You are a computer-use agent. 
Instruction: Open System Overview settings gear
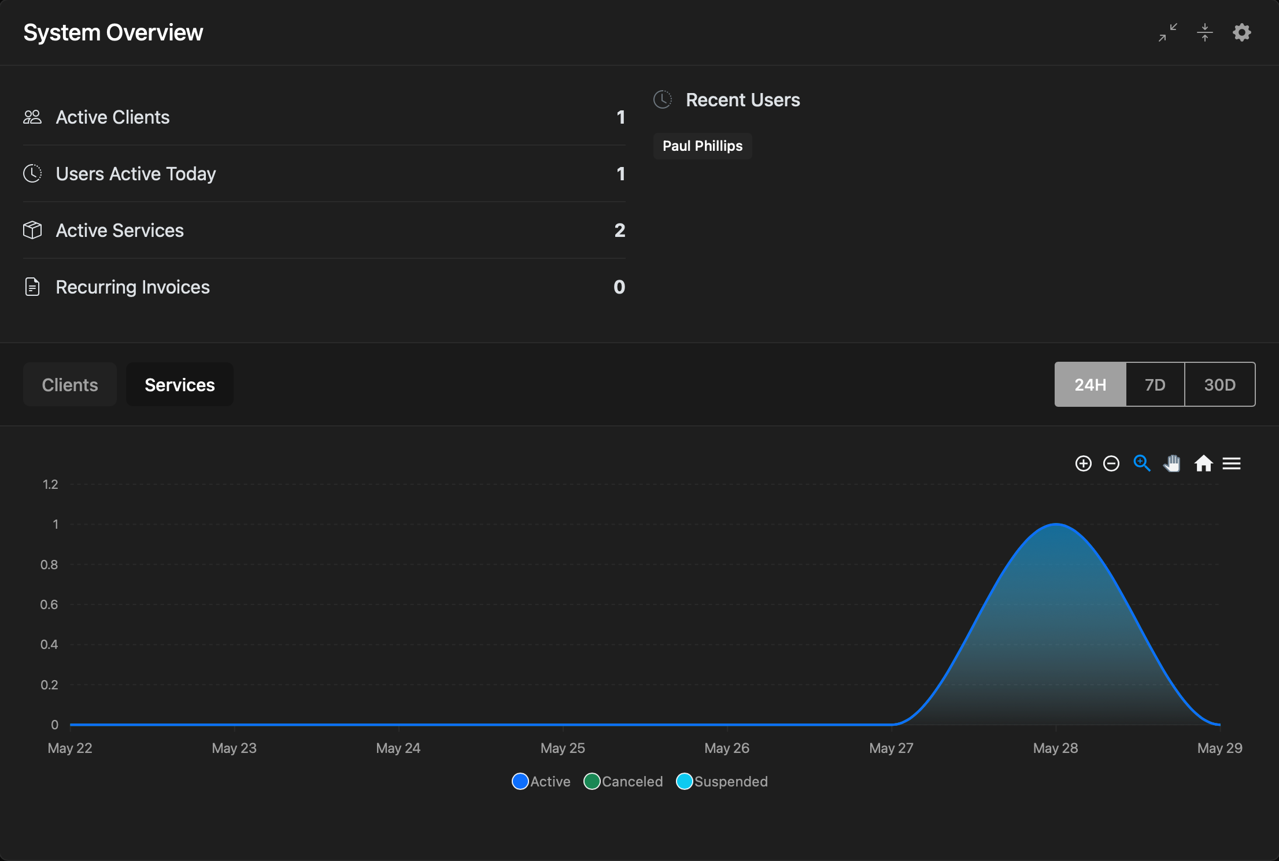pyautogui.click(x=1242, y=32)
